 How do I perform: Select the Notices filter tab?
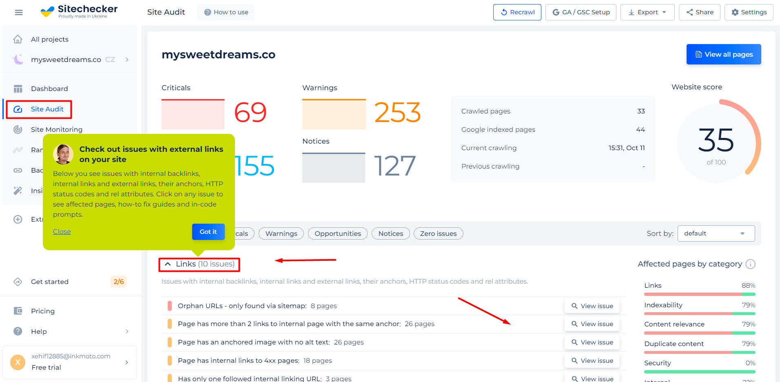(391, 233)
